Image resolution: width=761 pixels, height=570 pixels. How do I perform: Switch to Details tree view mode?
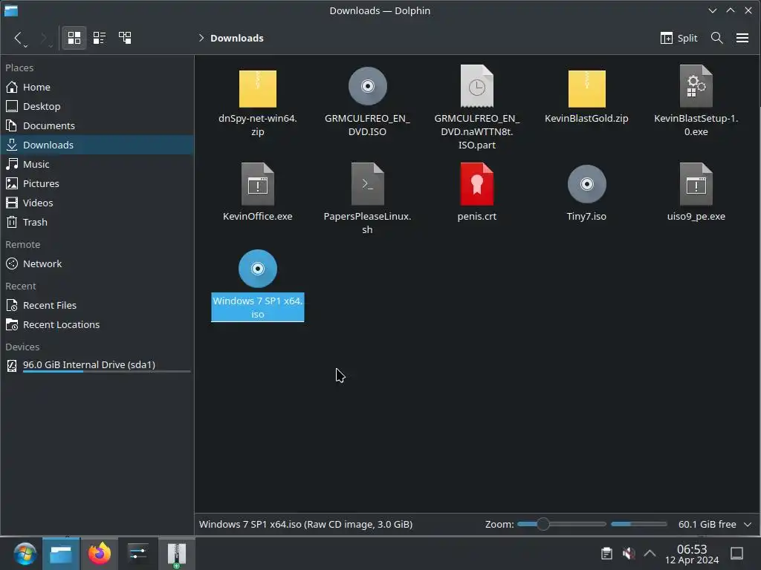tap(125, 38)
